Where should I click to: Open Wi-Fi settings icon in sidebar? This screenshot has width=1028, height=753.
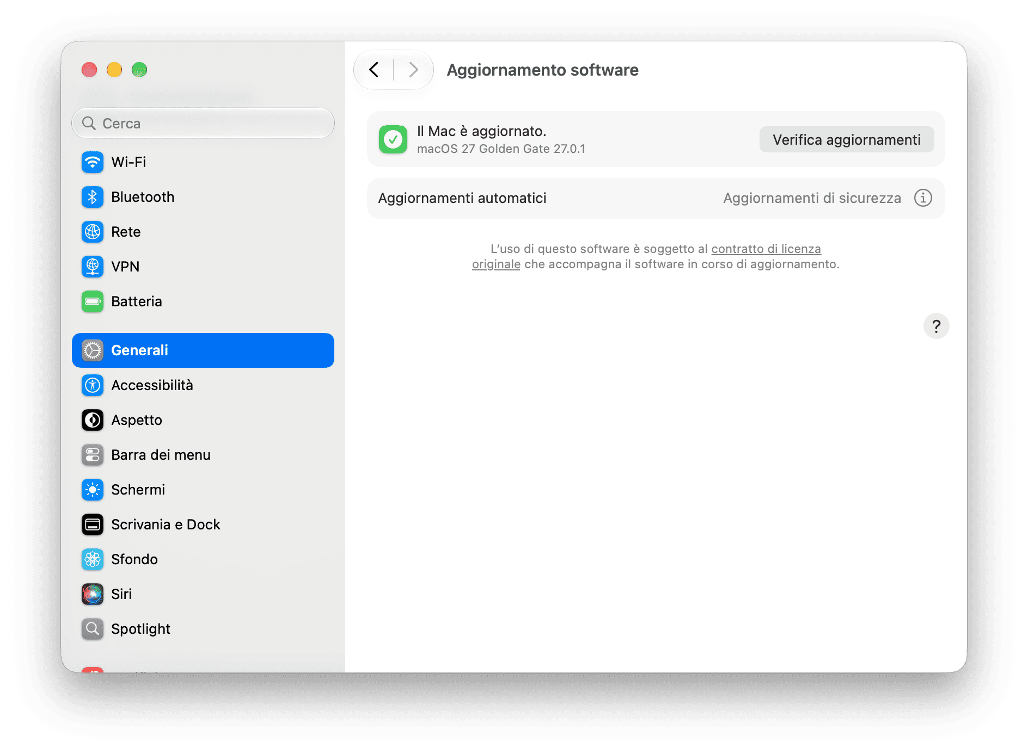(x=93, y=162)
